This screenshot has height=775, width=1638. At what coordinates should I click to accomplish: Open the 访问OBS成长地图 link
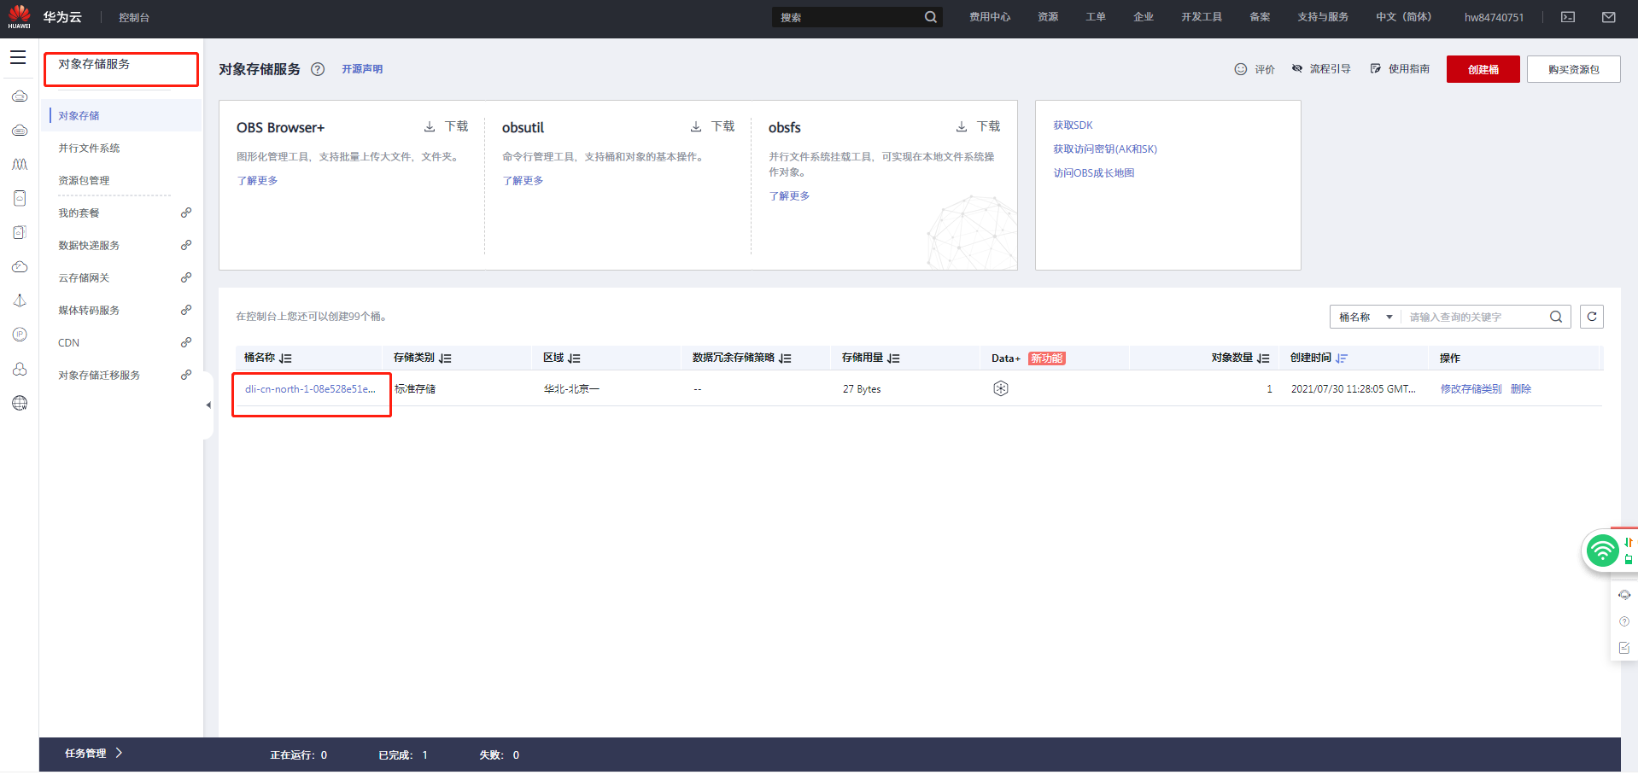point(1094,173)
